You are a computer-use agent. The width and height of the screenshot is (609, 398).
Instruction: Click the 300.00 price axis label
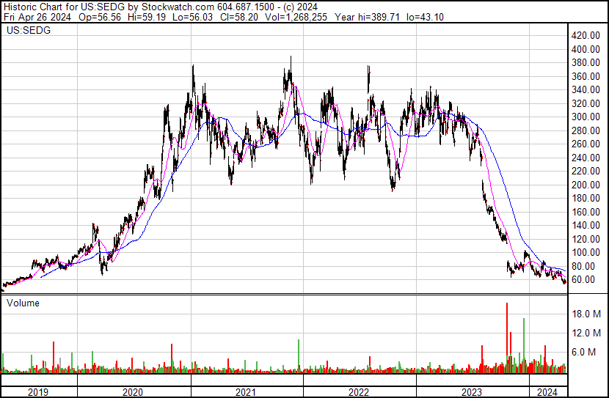click(x=587, y=117)
